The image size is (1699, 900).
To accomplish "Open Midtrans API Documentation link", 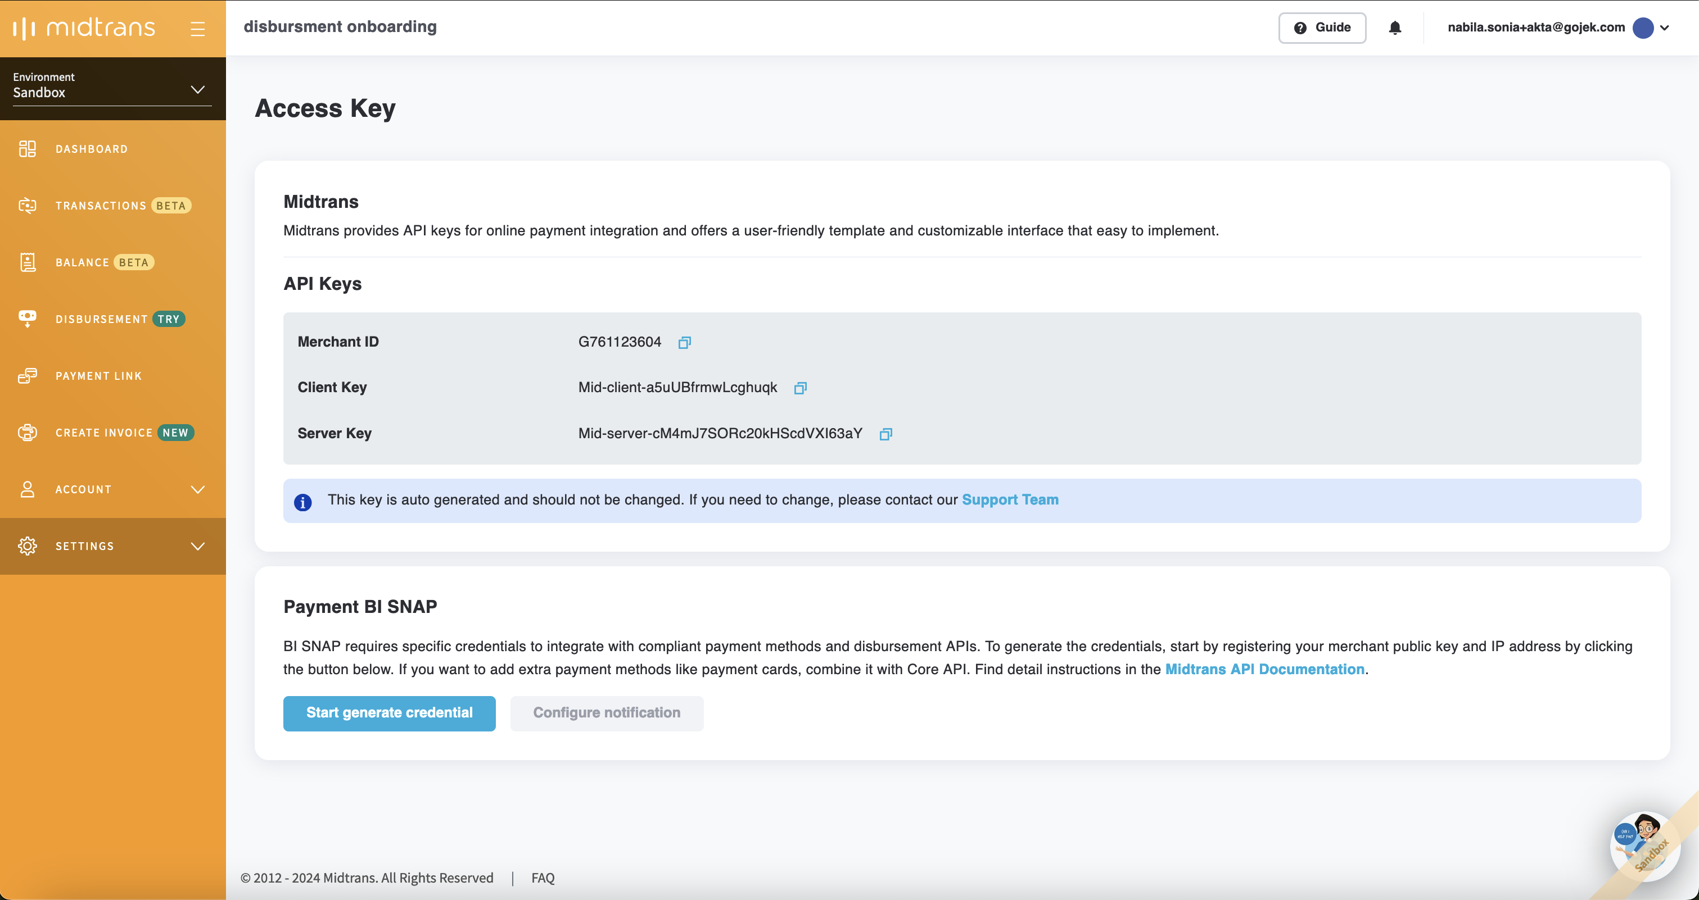I will coord(1264,669).
